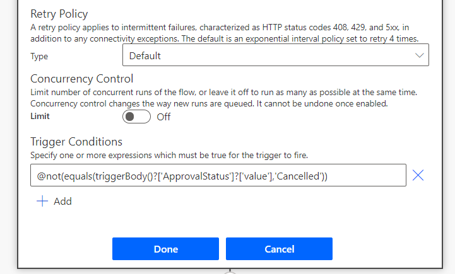
Task: Click the 'Add' text under Trigger Conditions
Action: [x=62, y=202]
